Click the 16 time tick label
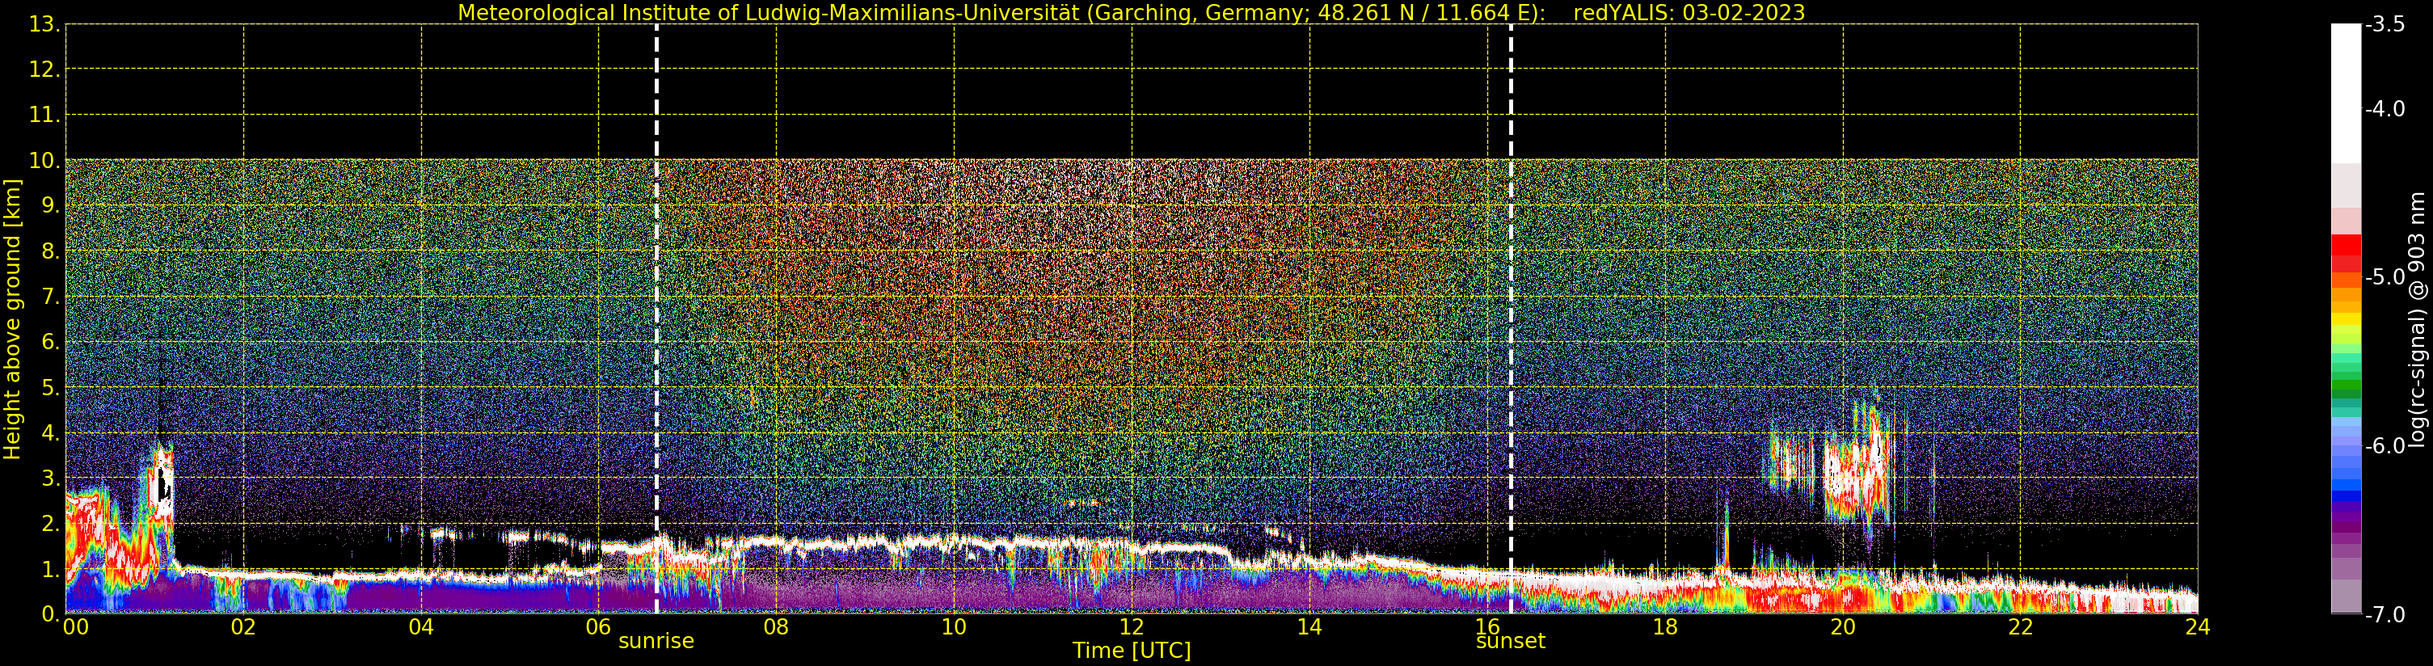The image size is (2433, 666). (1487, 627)
